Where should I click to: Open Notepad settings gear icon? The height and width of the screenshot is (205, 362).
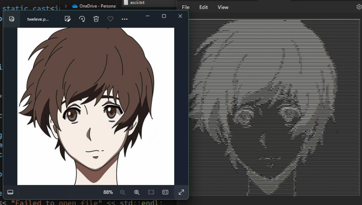click(x=359, y=7)
